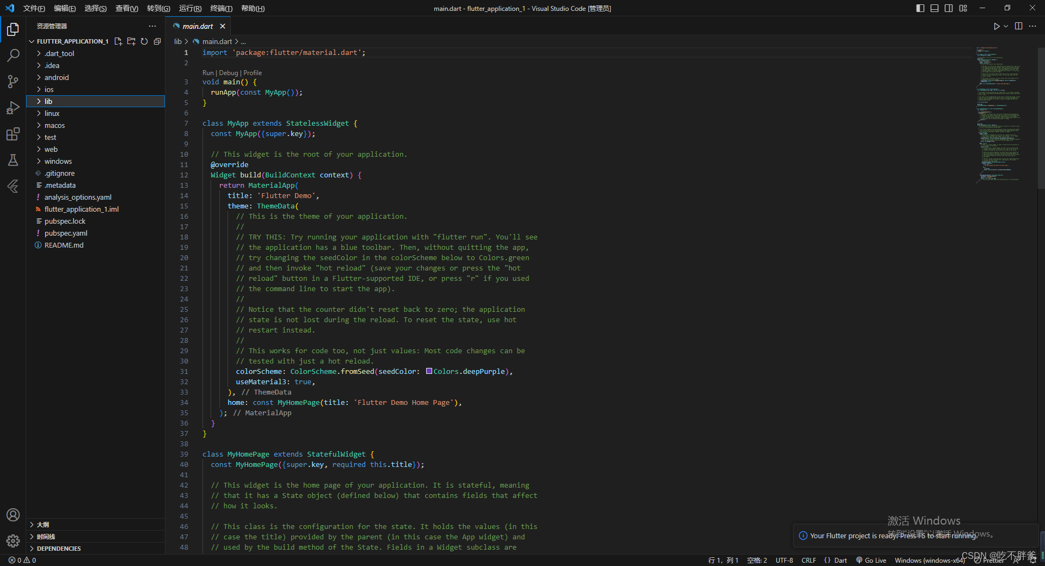Click the 空格: 2 indentation indicator
The image size is (1045, 566).
click(x=757, y=560)
